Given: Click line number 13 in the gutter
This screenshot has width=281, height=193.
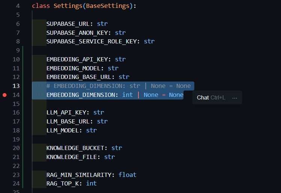Looking at the screenshot, I should [16, 86].
